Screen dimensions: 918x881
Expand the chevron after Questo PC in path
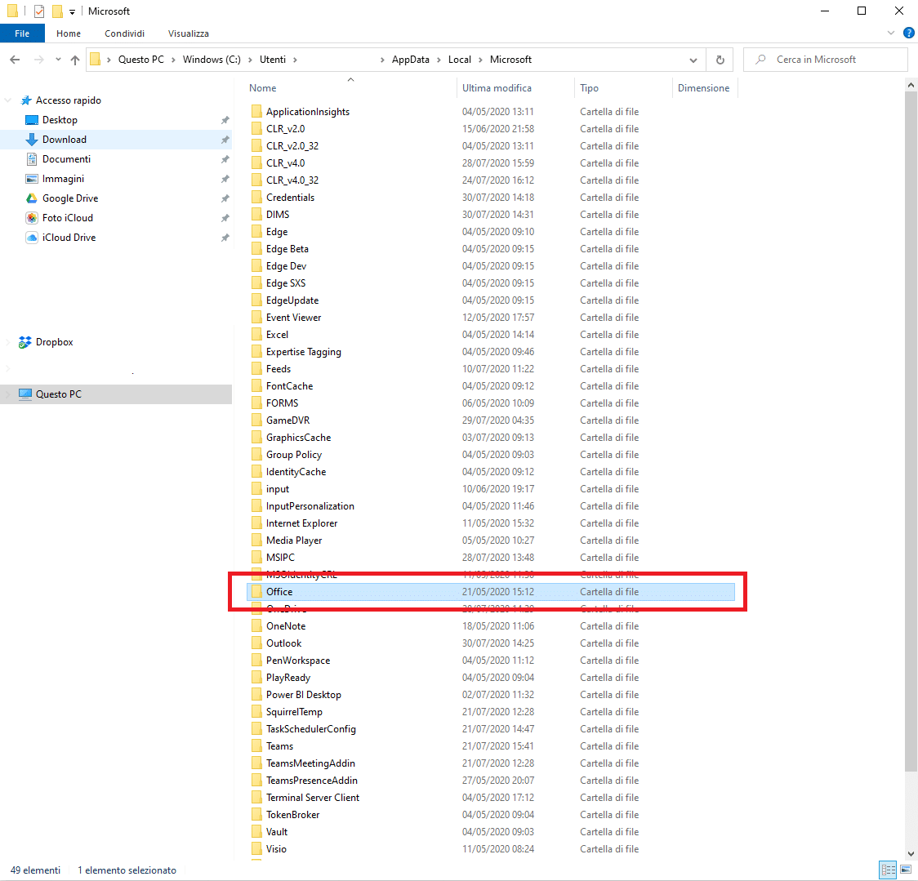[173, 60]
